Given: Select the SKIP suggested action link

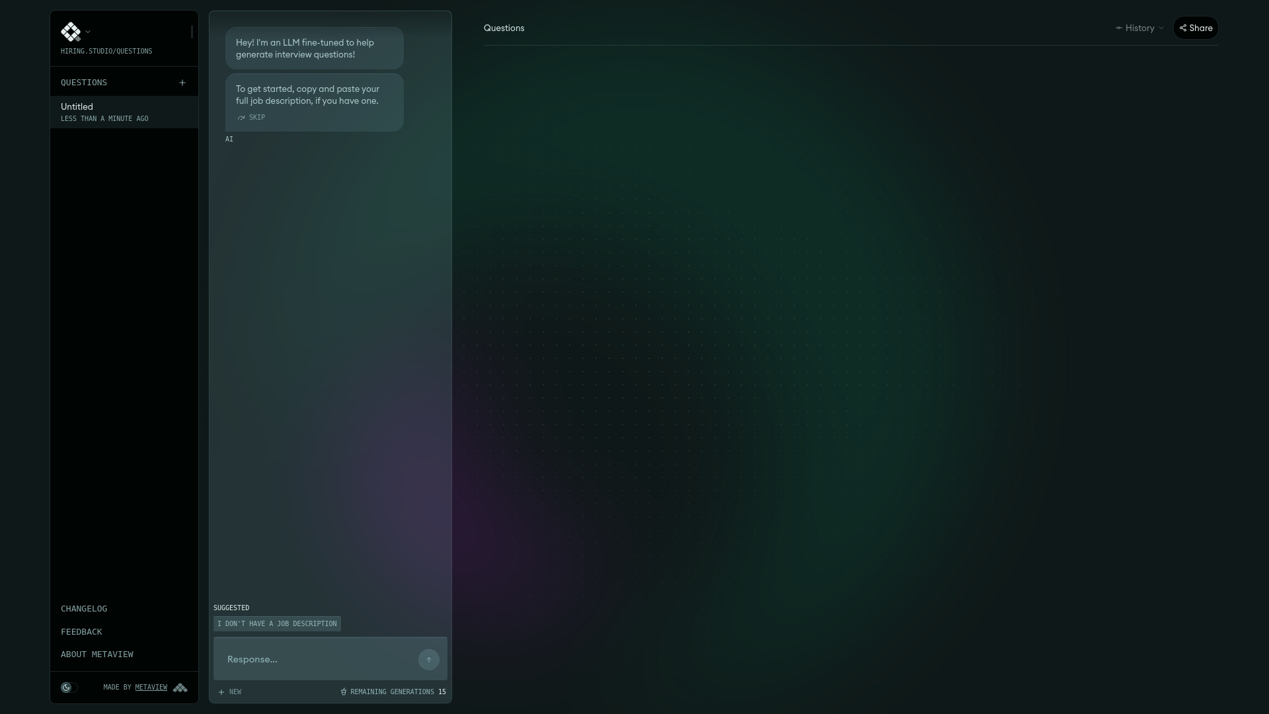Looking at the screenshot, I should click(x=251, y=117).
